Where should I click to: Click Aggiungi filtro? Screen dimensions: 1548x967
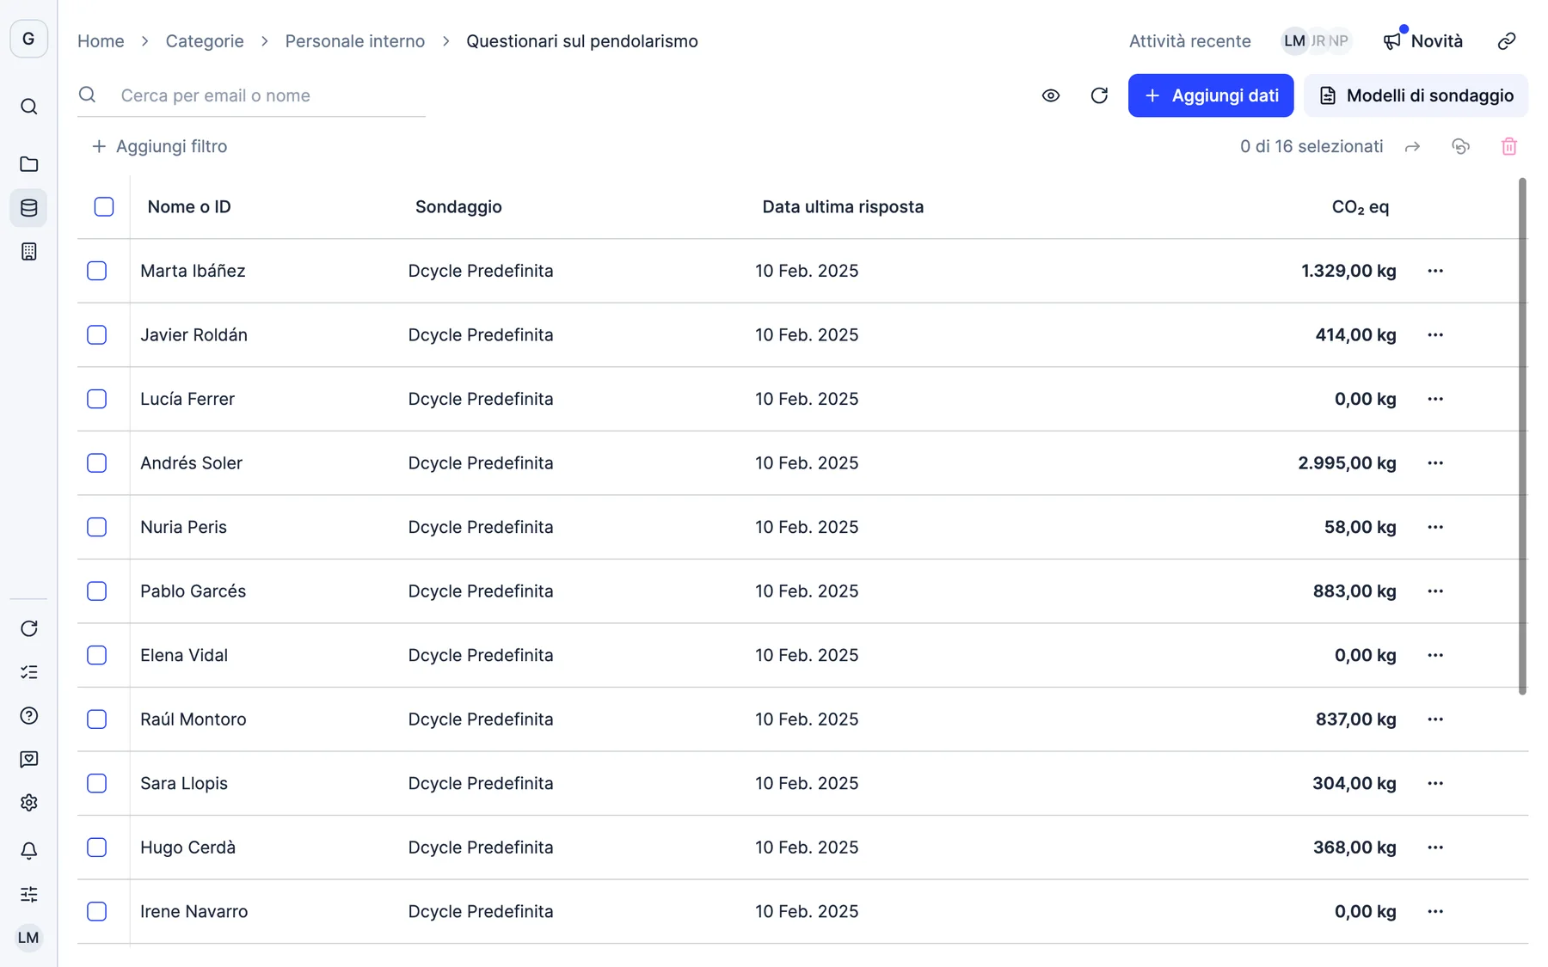159,147
